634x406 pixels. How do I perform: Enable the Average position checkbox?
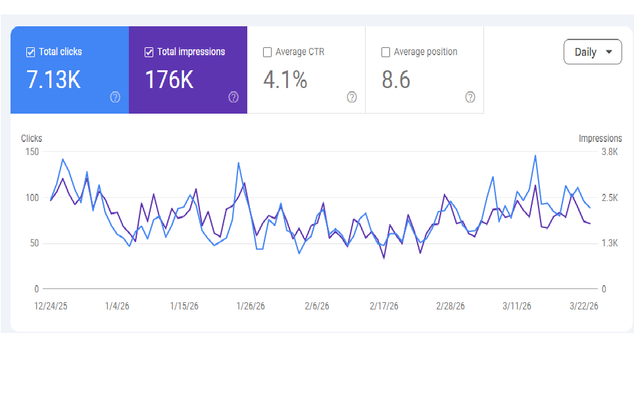point(385,51)
